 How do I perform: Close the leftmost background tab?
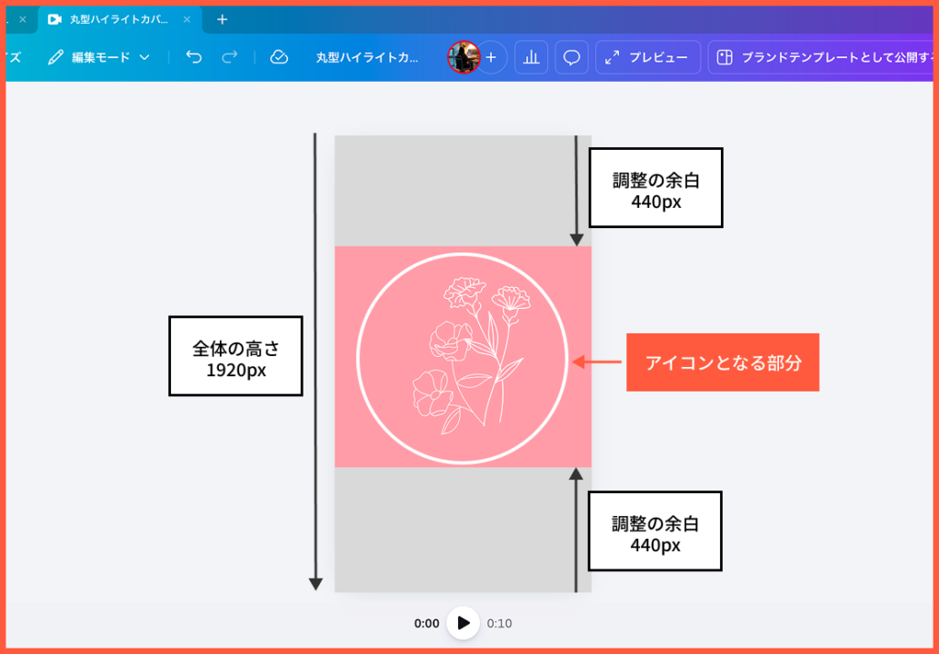click(20, 18)
